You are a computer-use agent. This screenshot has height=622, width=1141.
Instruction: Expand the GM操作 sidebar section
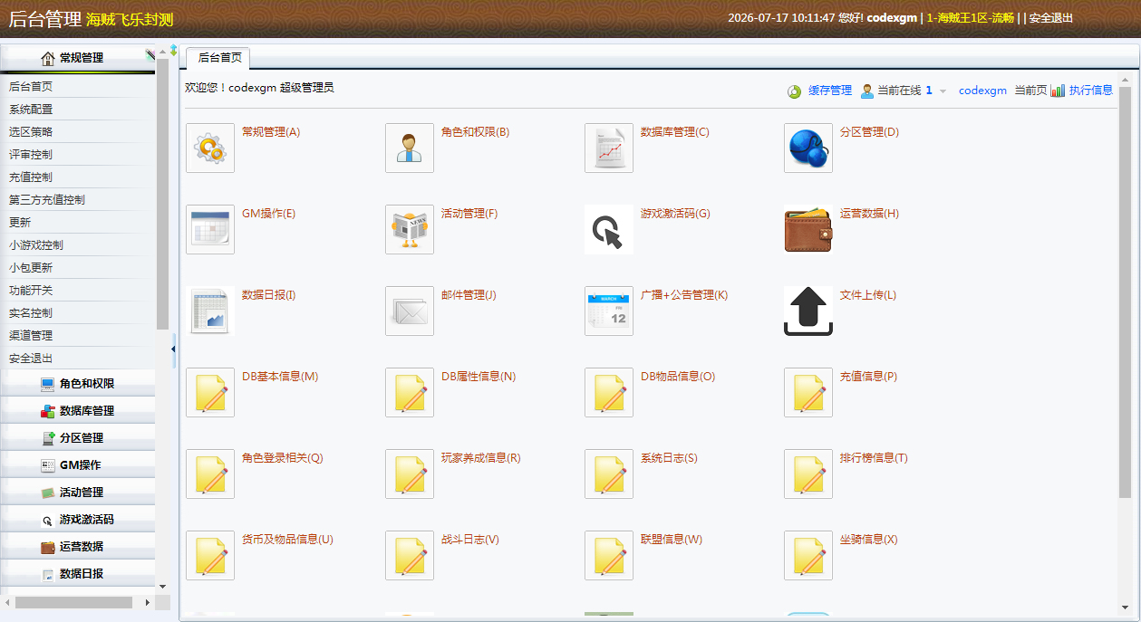pyautogui.click(x=78, y=464)
